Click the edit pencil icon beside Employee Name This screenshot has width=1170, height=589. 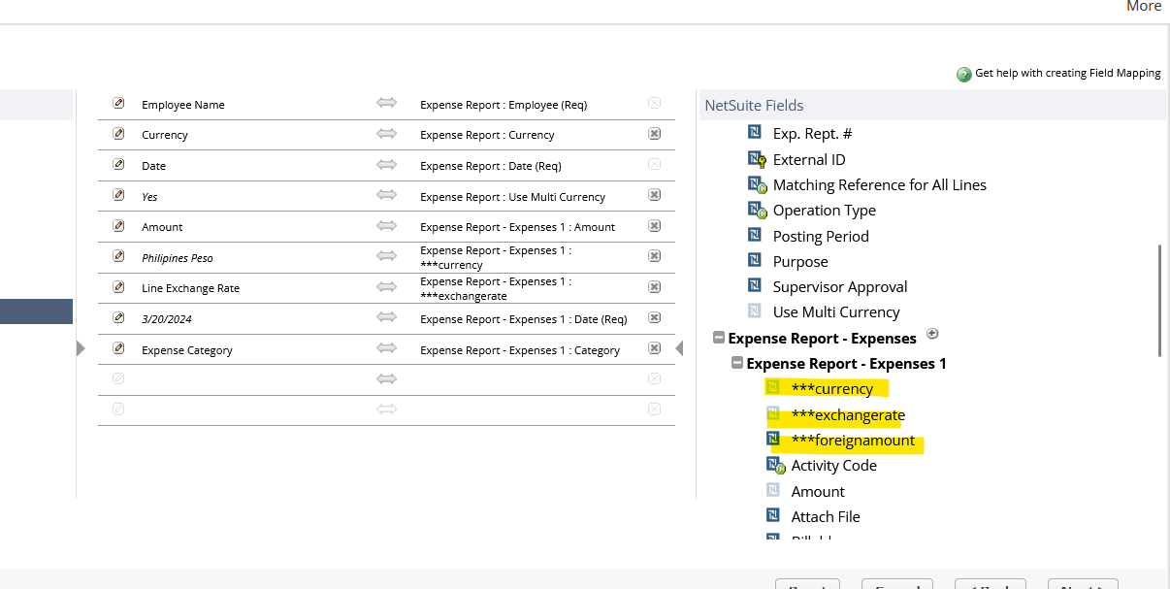pyautogui.click(x=118, y=104)
